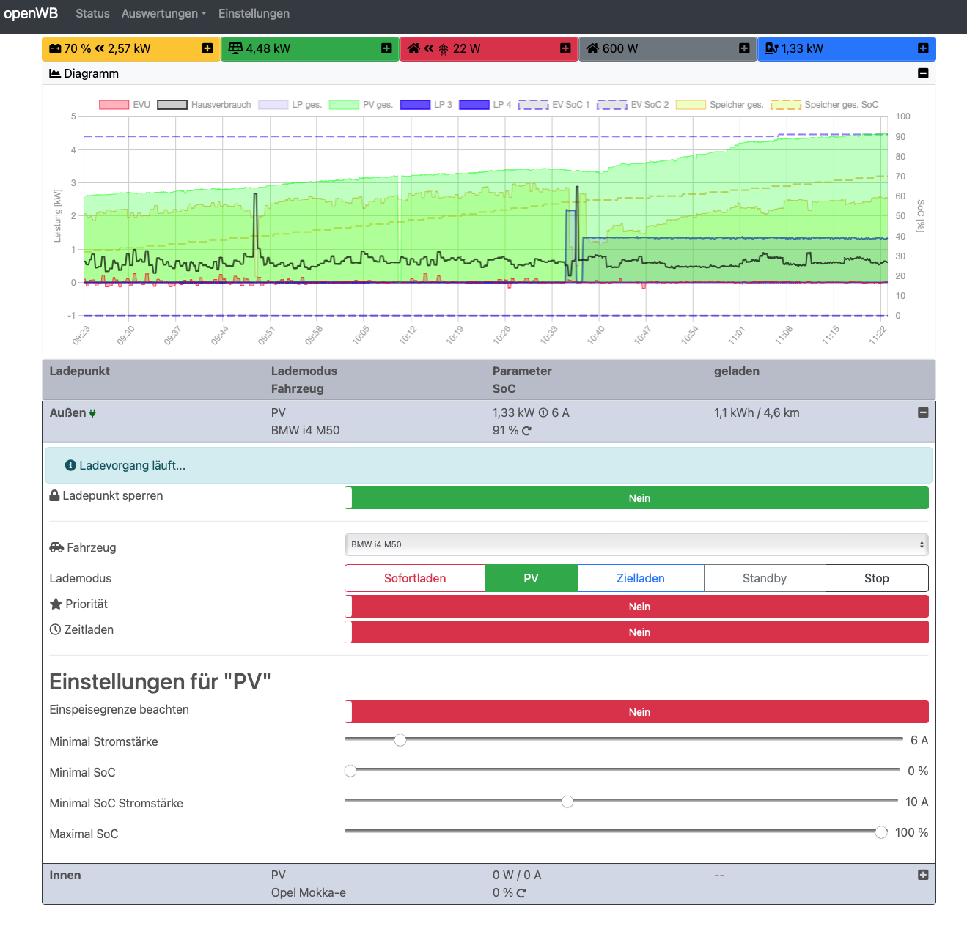The height and width of the screenshot is (929, 967).
Task: Select Zielladen charge mode
Action: [x=640, y=578]
